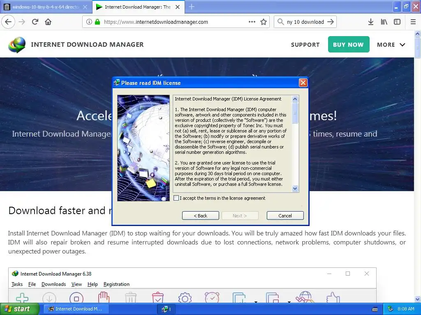Click the system tray IDM icon
This screenshot has width=421, height=315.
point(391,309)
